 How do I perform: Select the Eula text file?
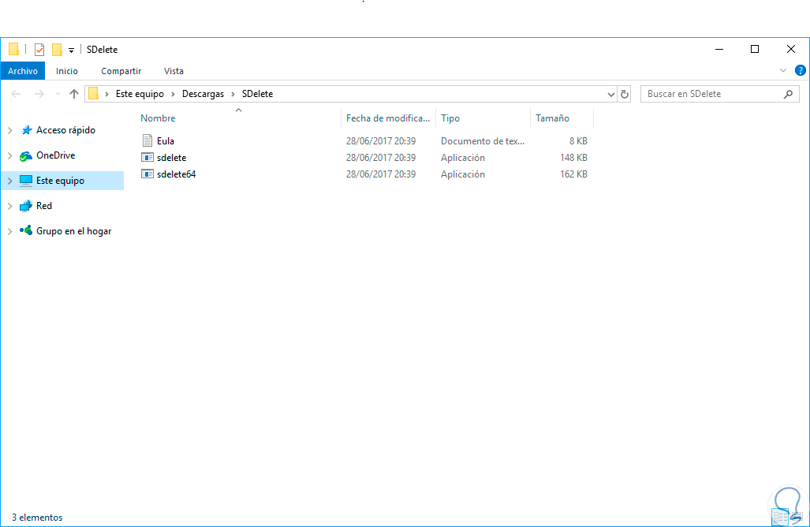tap(166, 140)
